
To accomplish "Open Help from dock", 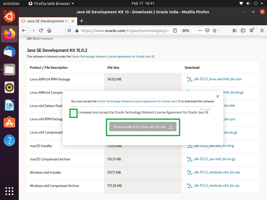I will tap(9, 140).
